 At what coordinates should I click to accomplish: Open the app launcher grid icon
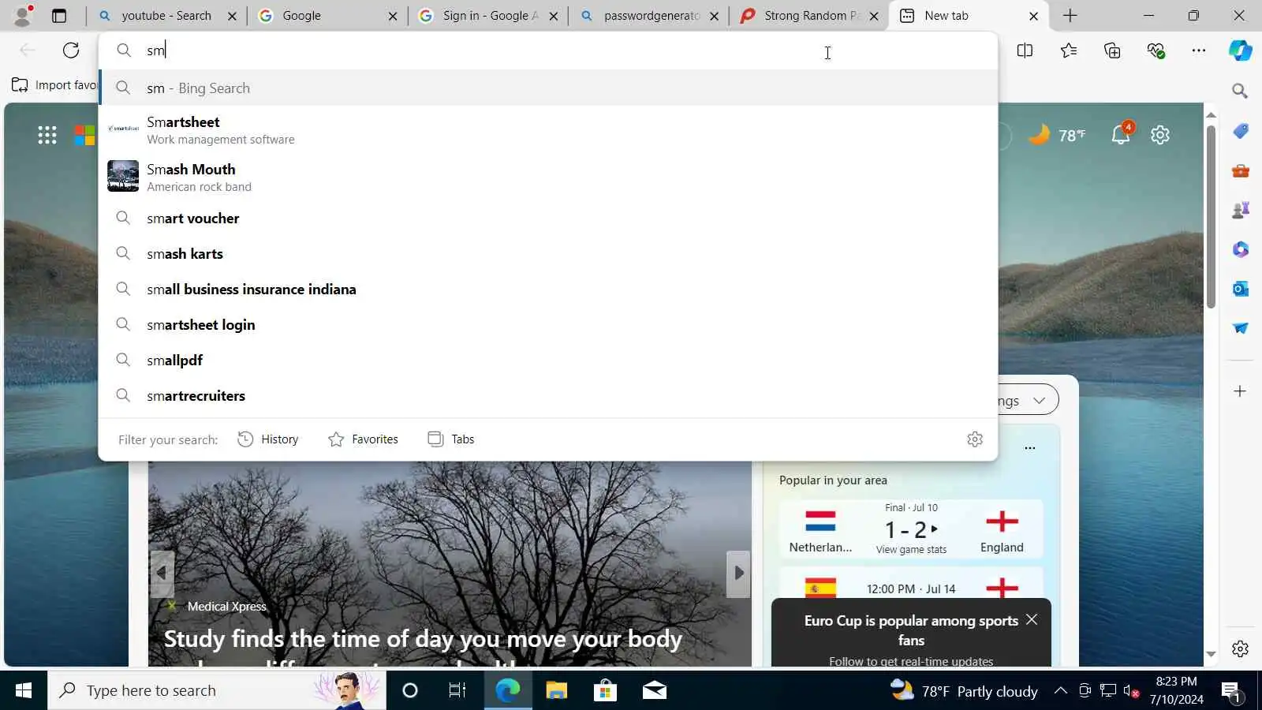pos(47,135)
